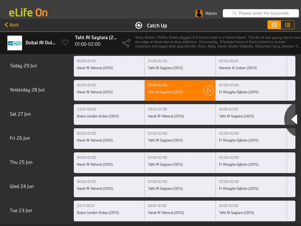Click the Catch Up title text
Screen dimensions: 301x226
(157, 26)
